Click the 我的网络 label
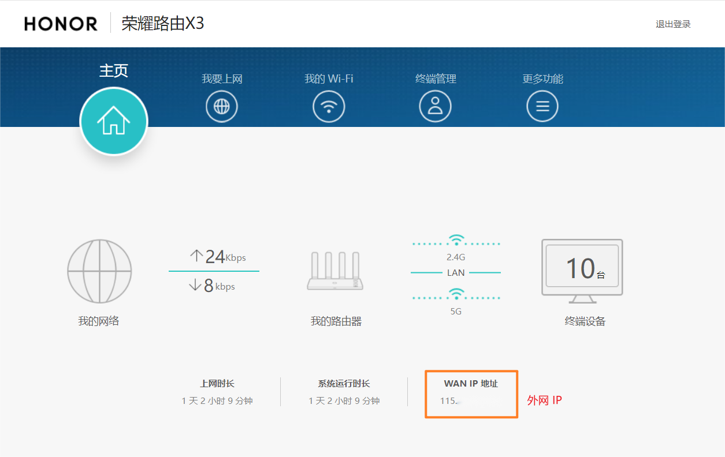This screenshot has height=457, width=725. tap(99, 321)
